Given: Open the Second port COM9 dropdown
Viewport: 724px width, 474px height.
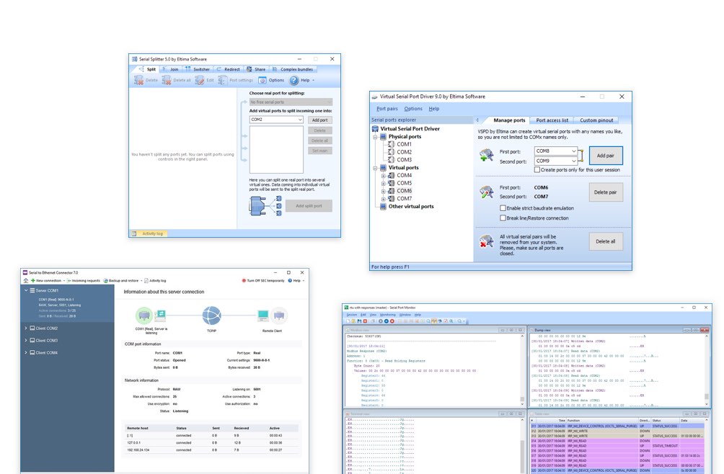Looking at the screenshot, I should click(573, 161).
